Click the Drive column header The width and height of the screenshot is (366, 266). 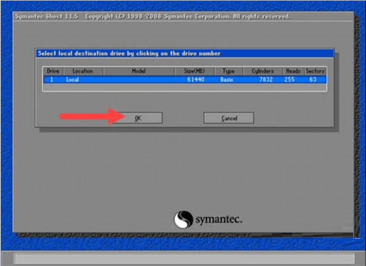coord(51,71)
